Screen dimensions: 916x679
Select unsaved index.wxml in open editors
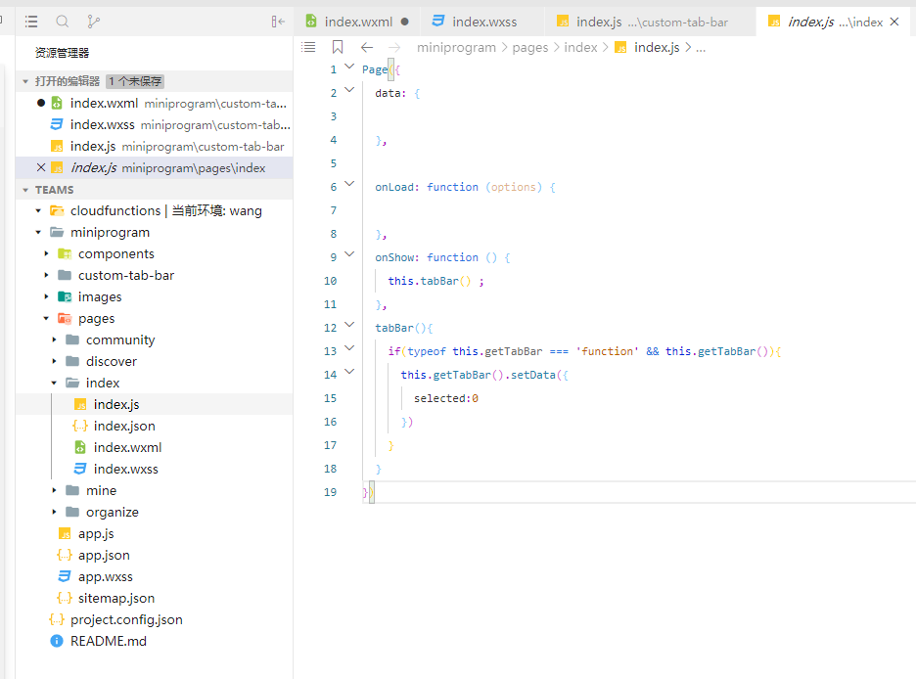(x=155, y=103)
